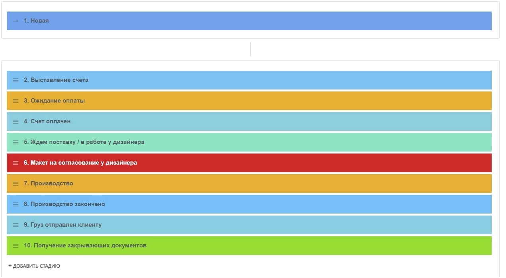Click drag handle of 6. Макет на согласование

[16, 163]
